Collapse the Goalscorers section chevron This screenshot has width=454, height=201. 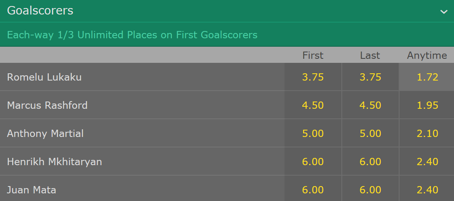[444, 12]
